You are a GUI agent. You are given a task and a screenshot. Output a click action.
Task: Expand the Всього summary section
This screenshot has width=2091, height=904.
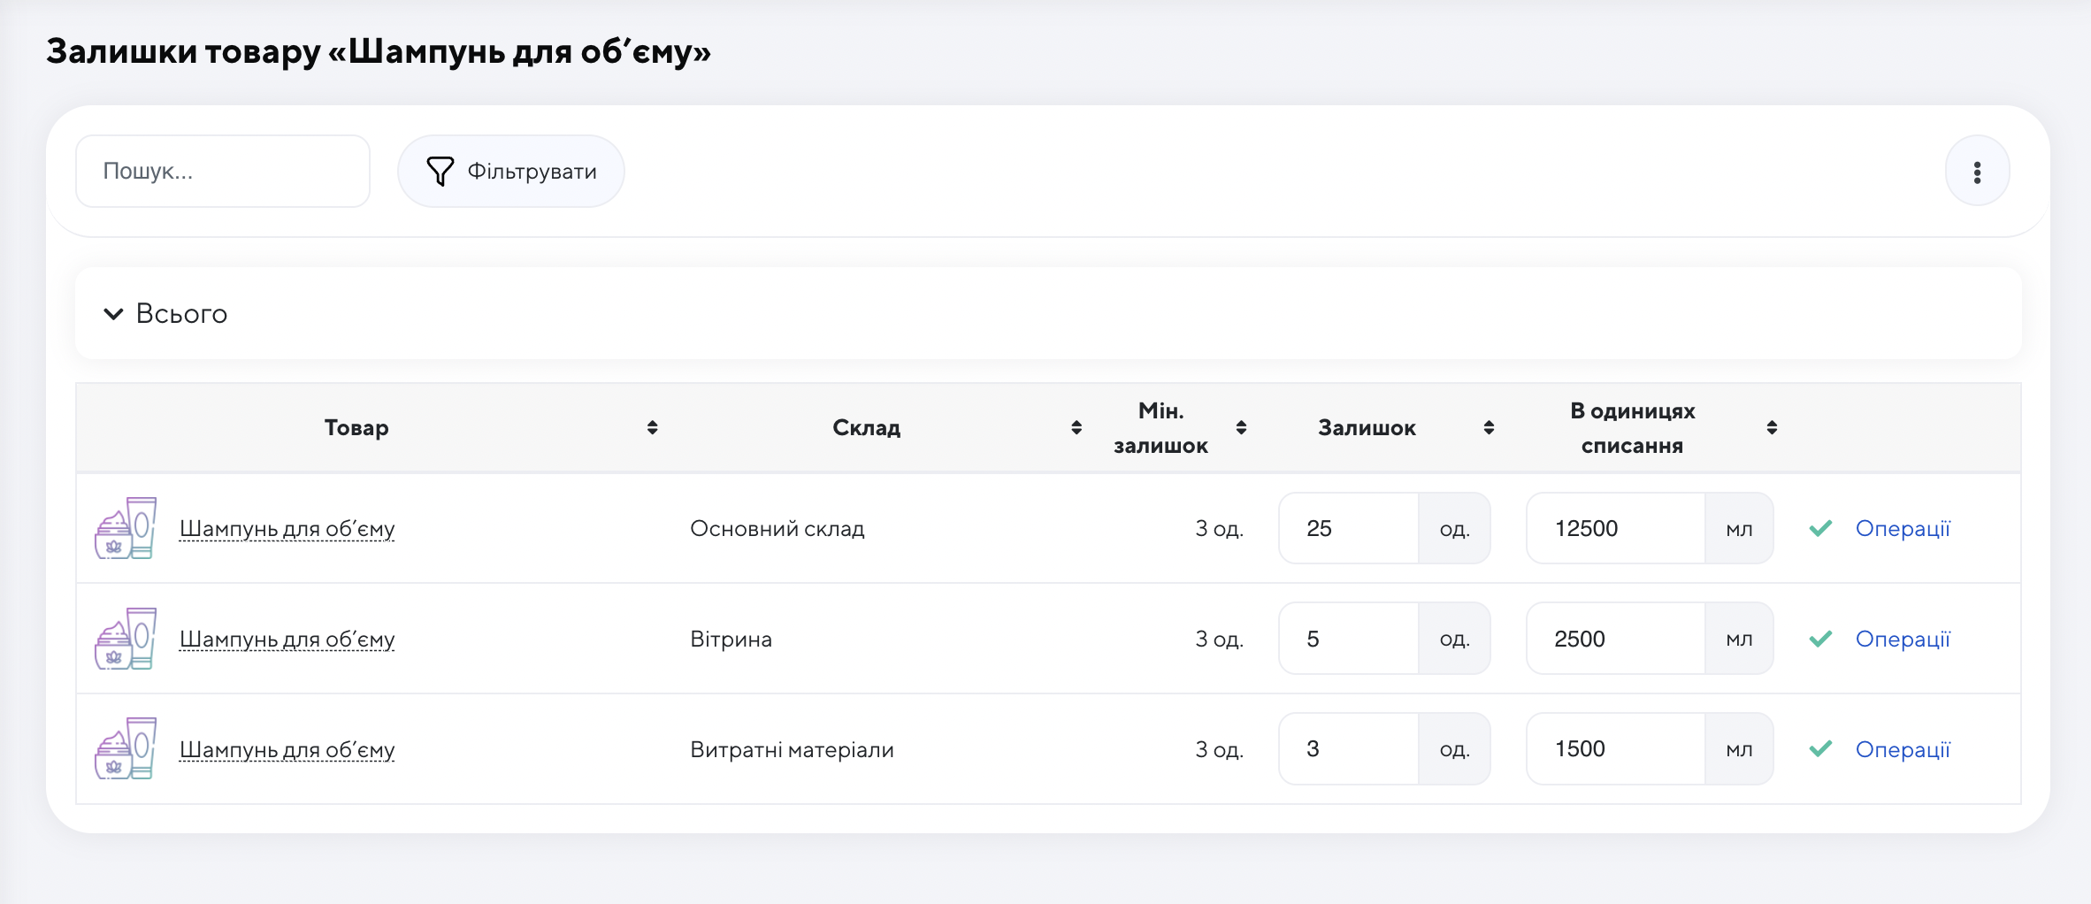[x=166, y=314]
